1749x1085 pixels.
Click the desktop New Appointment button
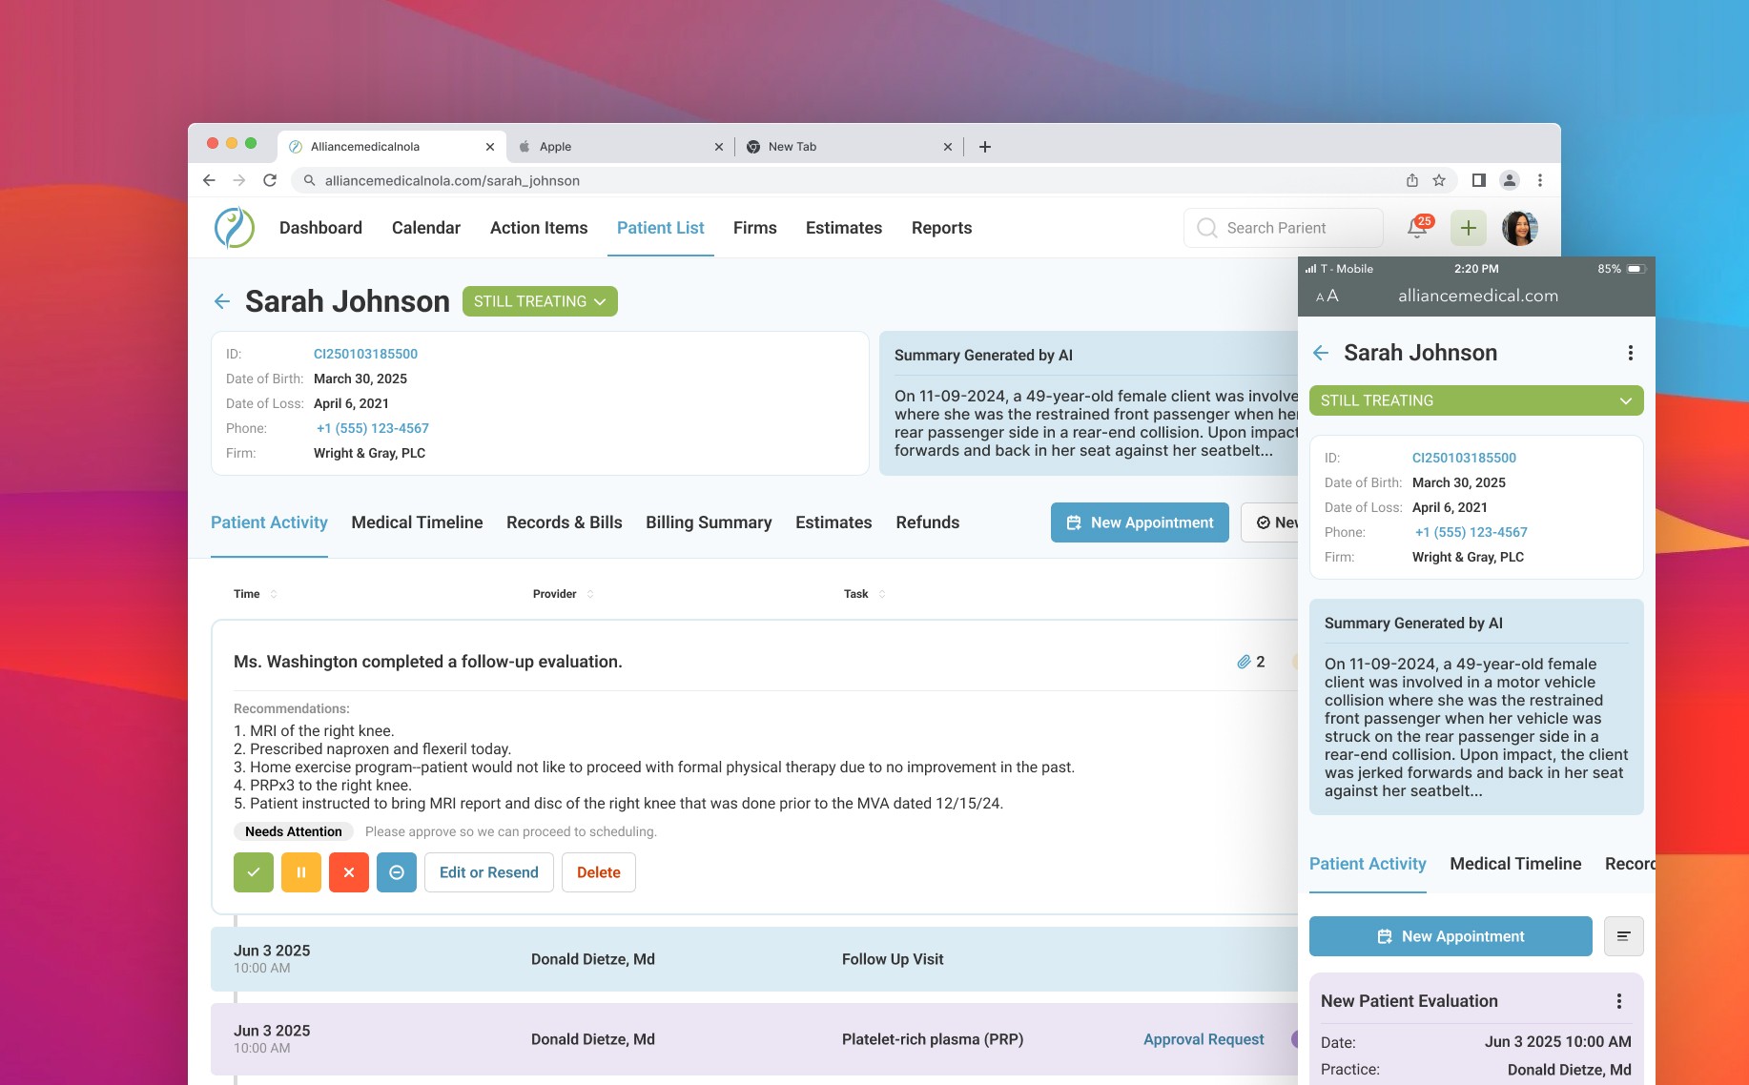1140,522
